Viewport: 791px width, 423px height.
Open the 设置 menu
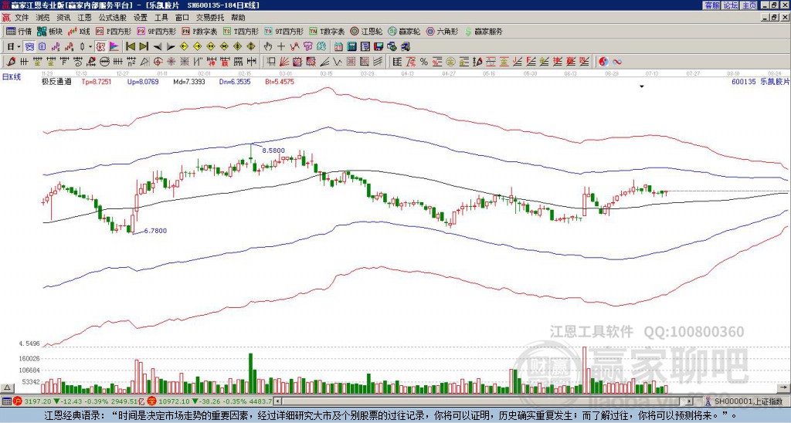141,18
